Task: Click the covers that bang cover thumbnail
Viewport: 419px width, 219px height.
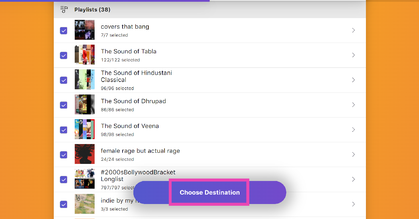Action: coord(84,30)
